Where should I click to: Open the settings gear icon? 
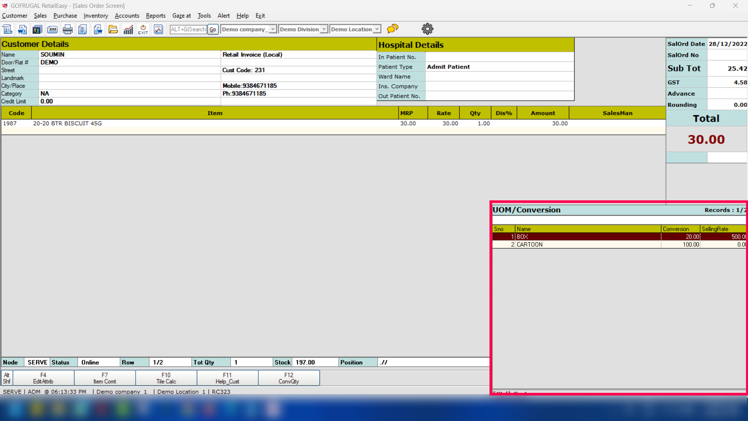427,29
